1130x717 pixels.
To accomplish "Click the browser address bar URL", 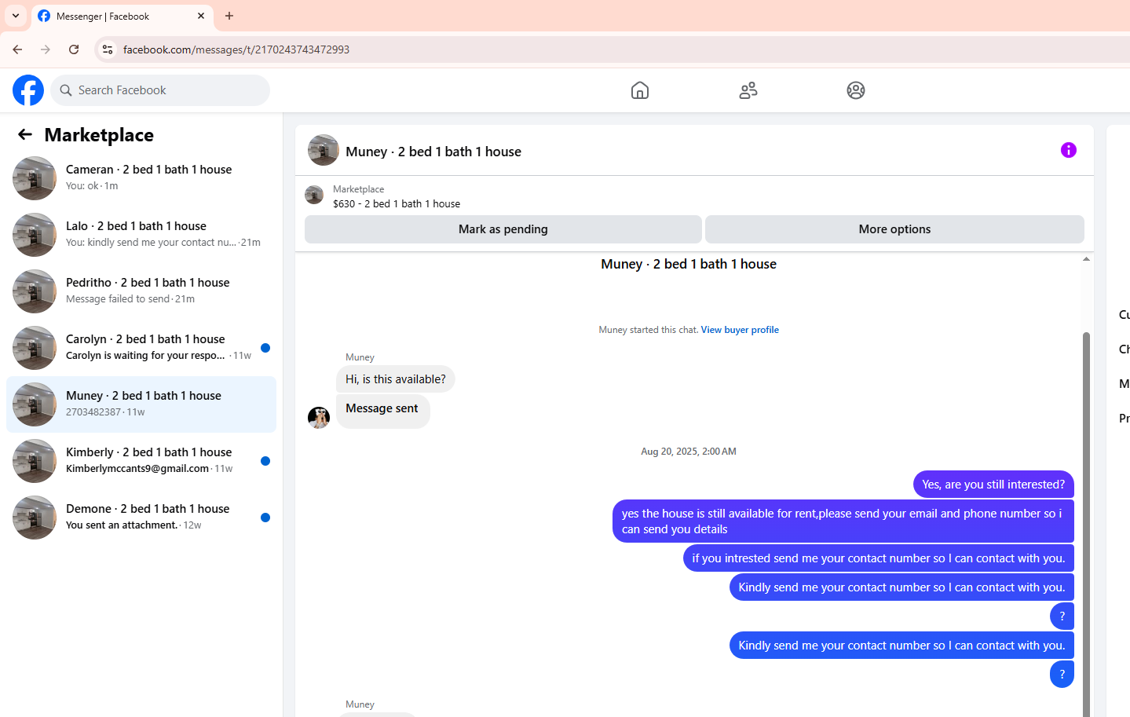I will tap(236, 49).
